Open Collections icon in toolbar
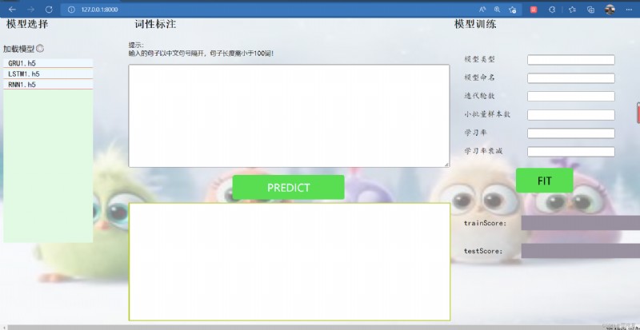Image resolution: width=640 pixels, height=330 pixels. 590,10
